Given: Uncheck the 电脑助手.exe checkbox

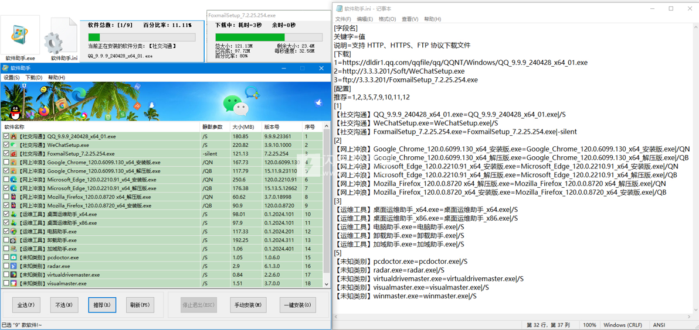Looking at the screenshot, I should (x=6, y=231).
